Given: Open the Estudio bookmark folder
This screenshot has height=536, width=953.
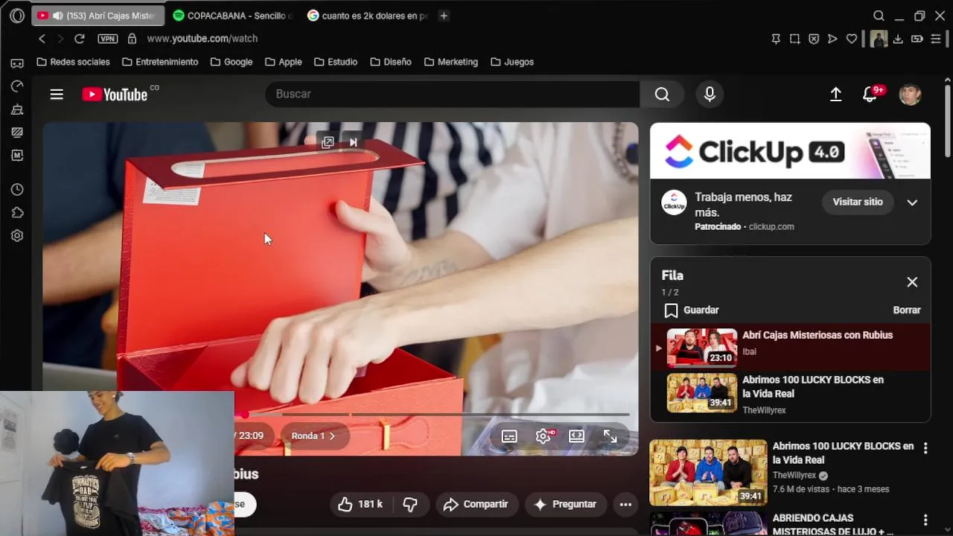Looking at the screenshot, I should 335,62.
